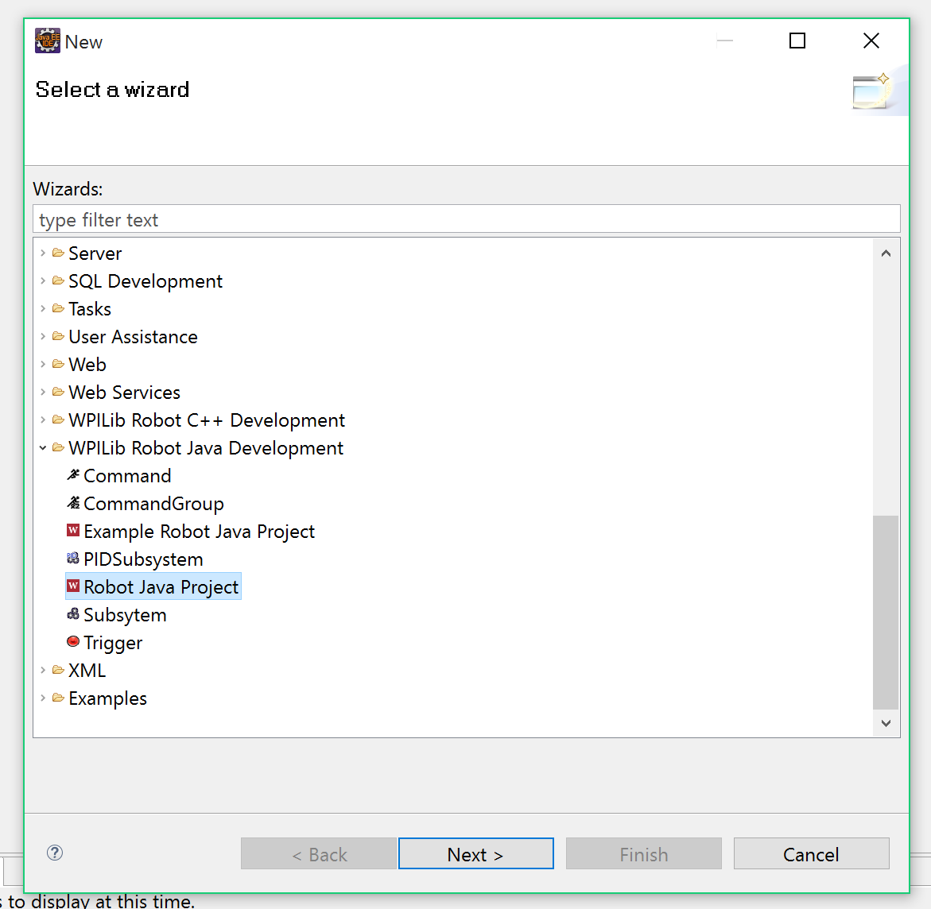Click the red Trigger wizard icon
This screenshot has height=909, width=931.
point(72,642)
